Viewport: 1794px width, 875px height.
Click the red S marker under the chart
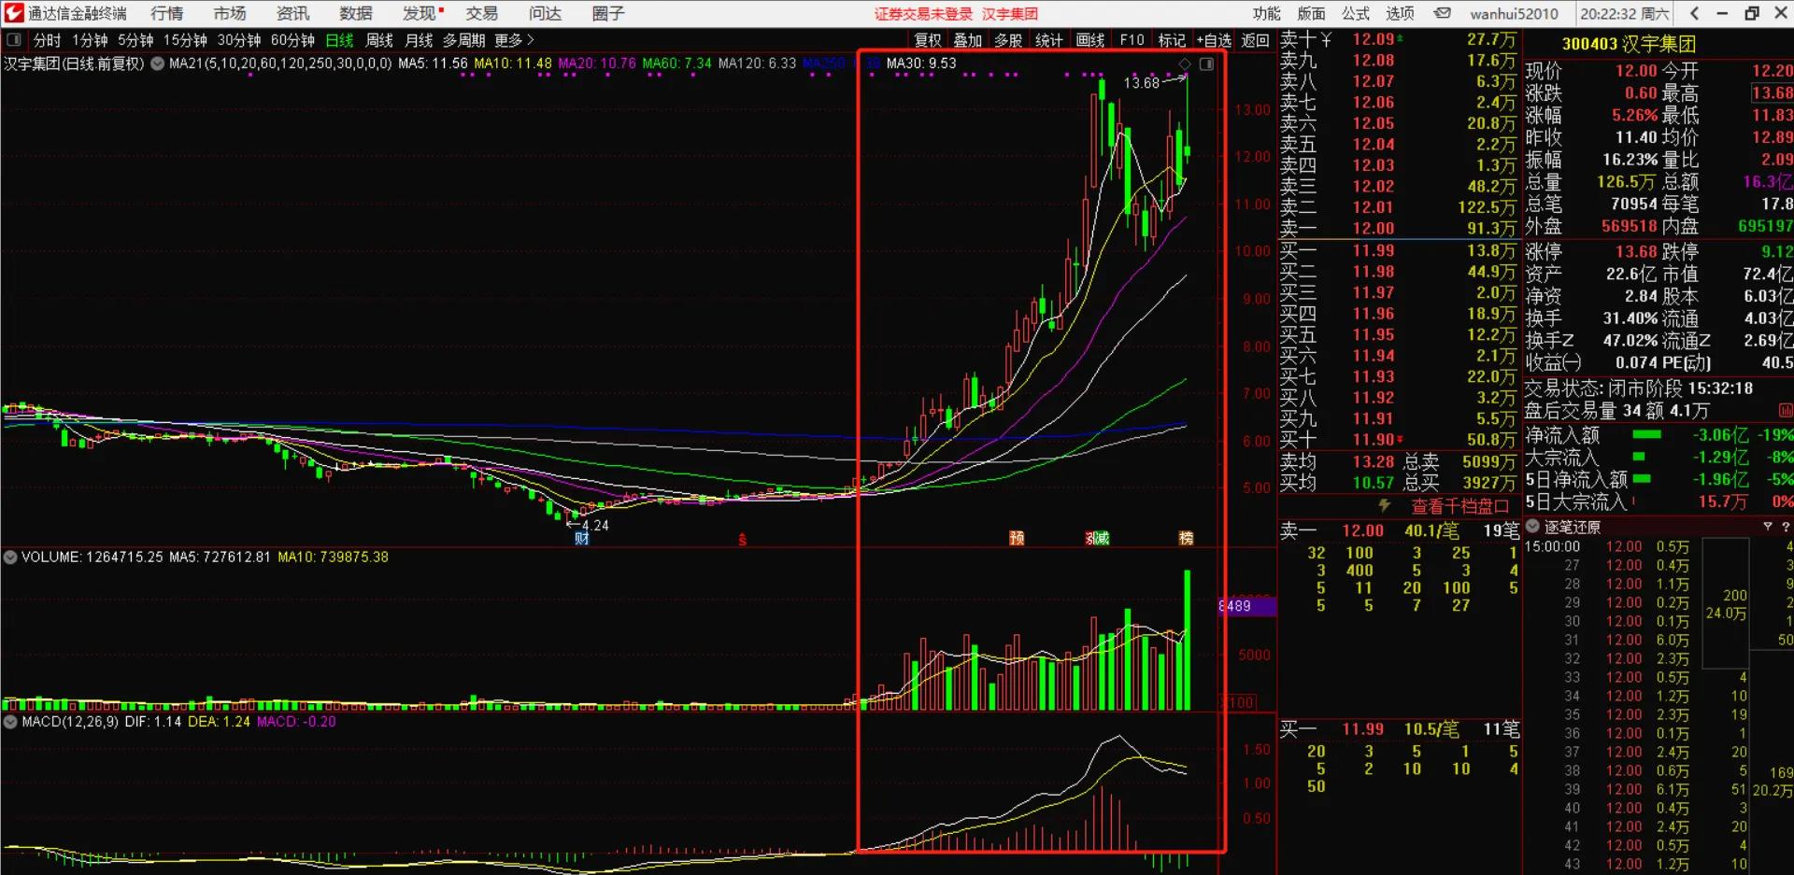(742, 540)
